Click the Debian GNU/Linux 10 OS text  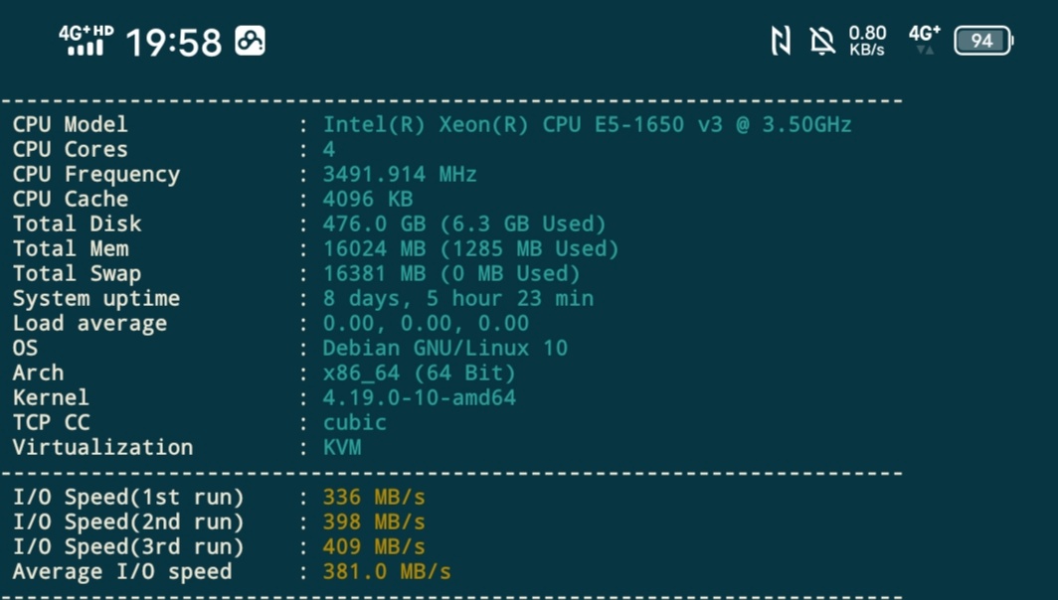[x=444, y=349]
